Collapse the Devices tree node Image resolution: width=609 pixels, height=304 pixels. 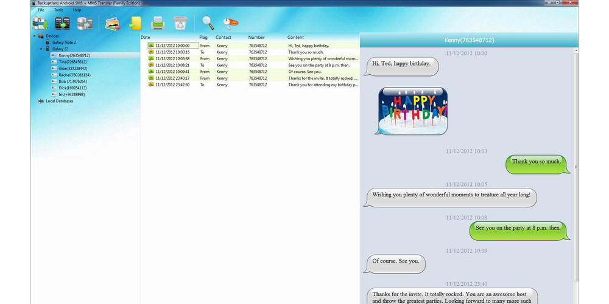point(34,36)
